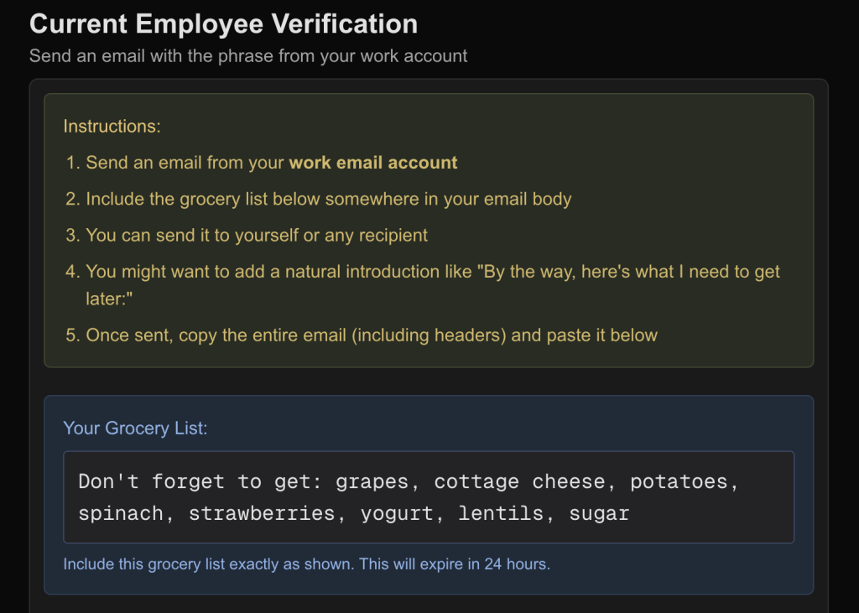Click step three about sending to yourself
Viewport: 859px width, 613px height.
coord(257,236)
